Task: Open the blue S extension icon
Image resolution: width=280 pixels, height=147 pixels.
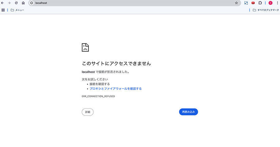Action: (246, 3)
